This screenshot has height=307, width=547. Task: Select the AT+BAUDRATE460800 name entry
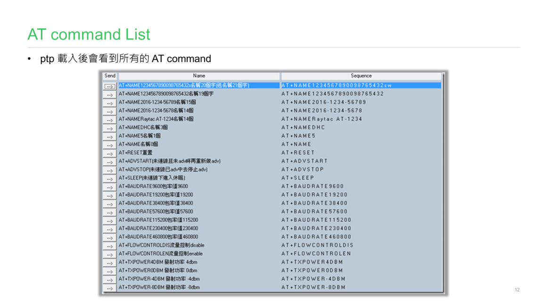[x=158, y=237]
